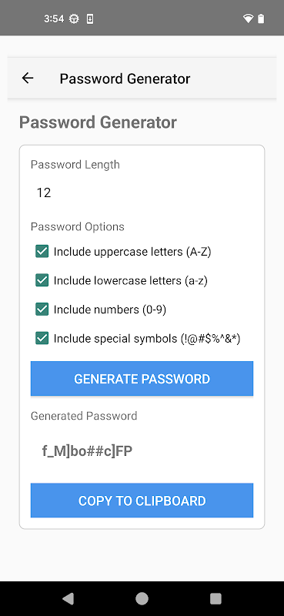Select the generated password text f_M]bo##c]FP
The image size is (284, 616).
click(87, 451)
